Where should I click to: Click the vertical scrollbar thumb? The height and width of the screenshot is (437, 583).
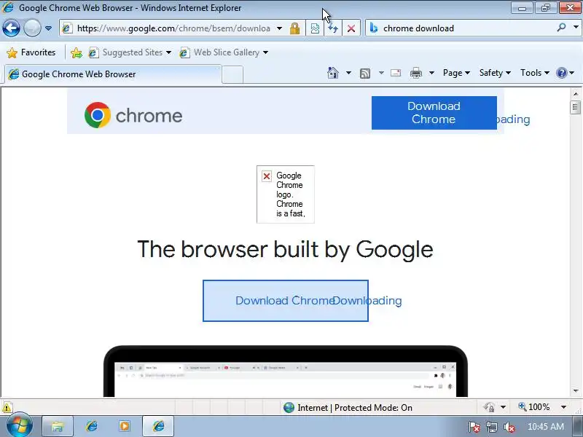tap(576, 107)
